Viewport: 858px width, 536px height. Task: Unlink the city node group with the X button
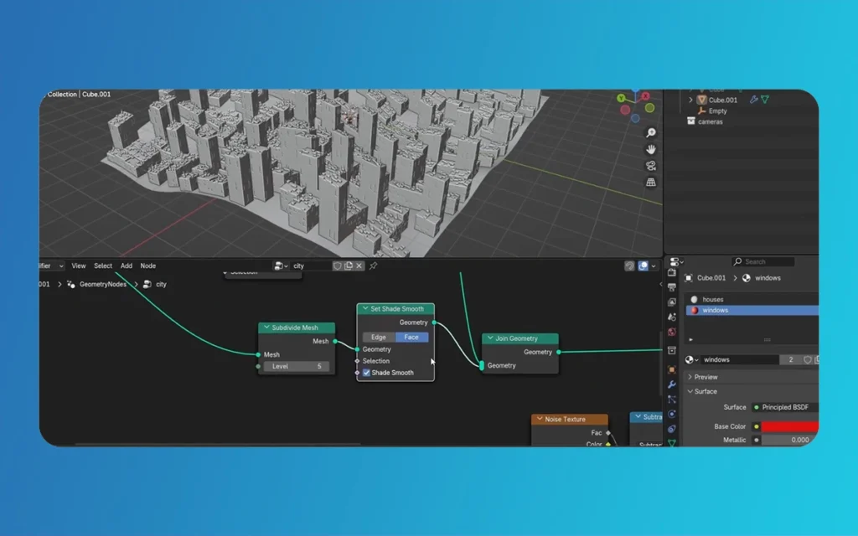[359, 265]
